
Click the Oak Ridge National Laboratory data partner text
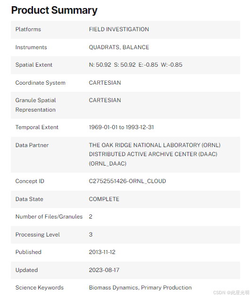155,154
